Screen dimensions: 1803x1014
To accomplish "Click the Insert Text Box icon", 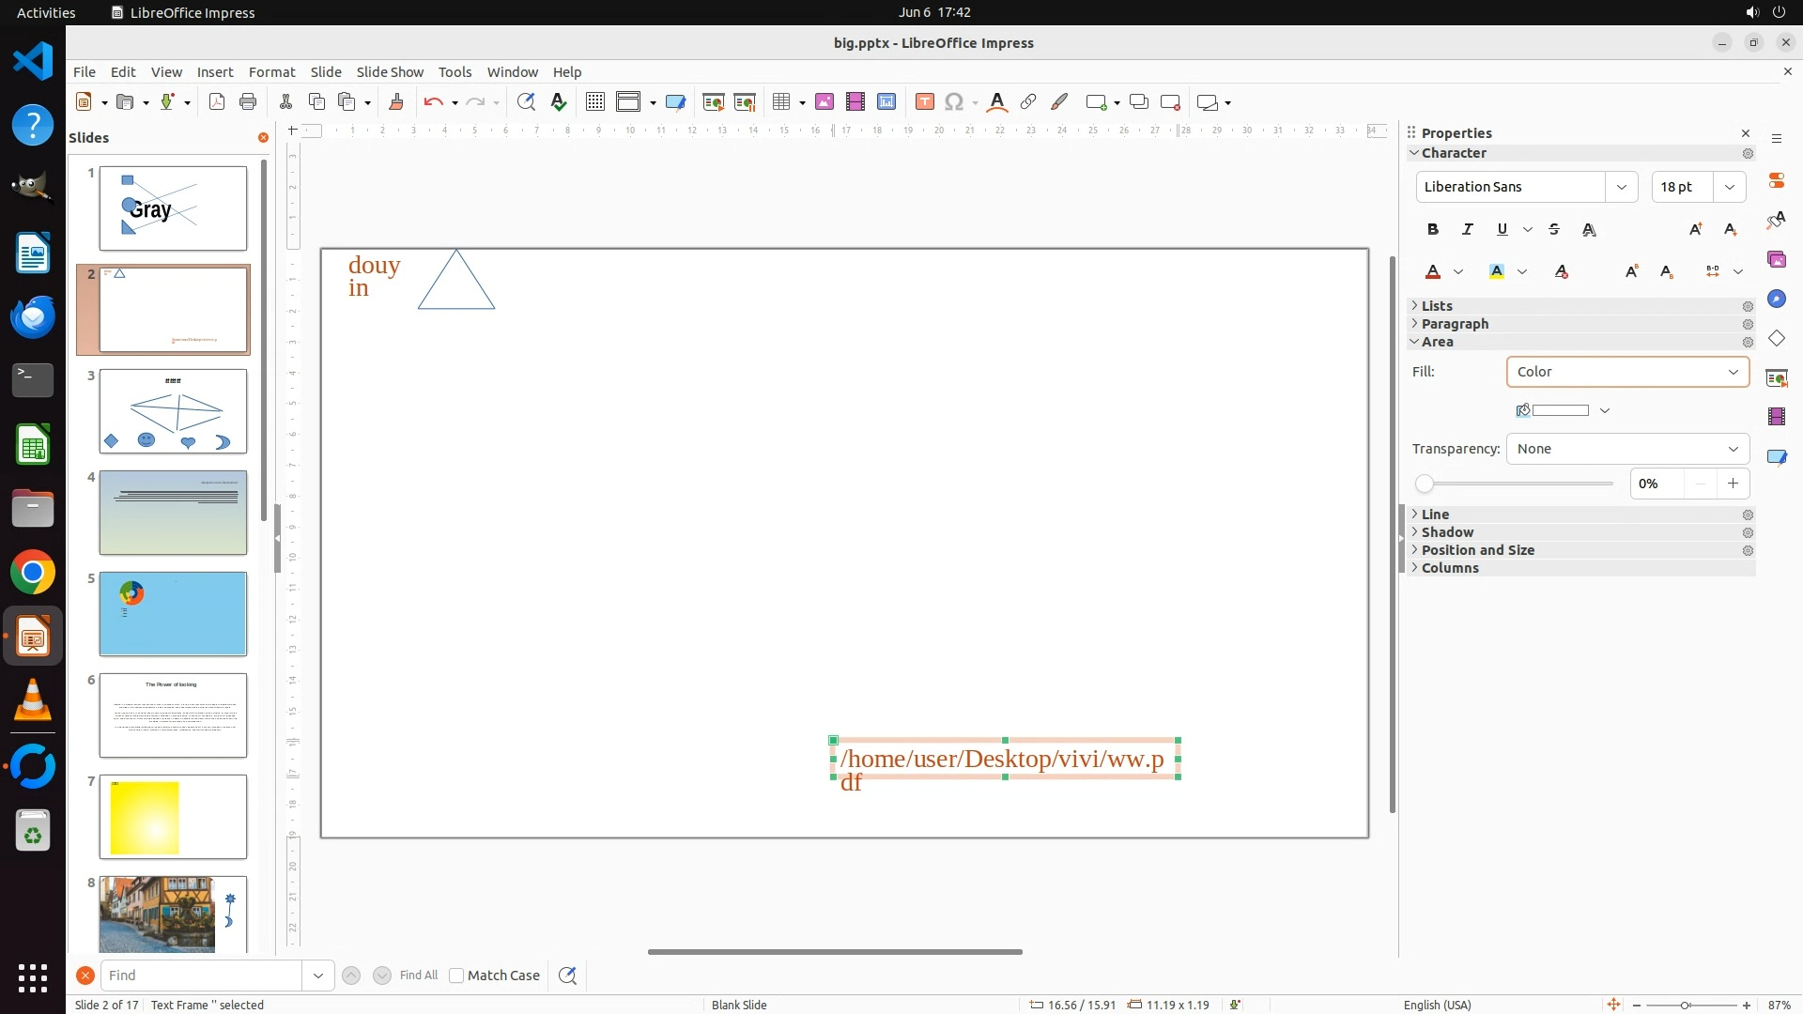I will tap(924, 102).
